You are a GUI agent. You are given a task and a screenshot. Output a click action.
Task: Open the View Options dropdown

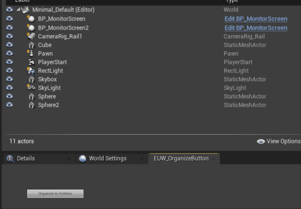click(279, 141)
